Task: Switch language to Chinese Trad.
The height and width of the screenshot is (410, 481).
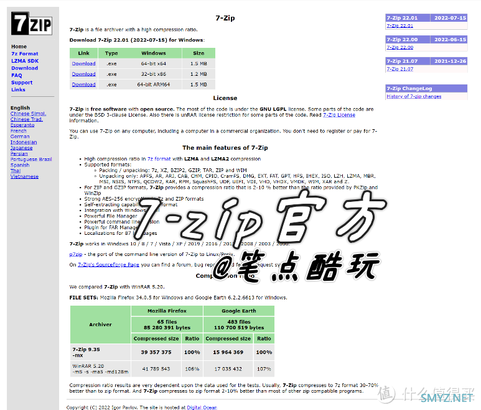Action: tap(27, 119)
